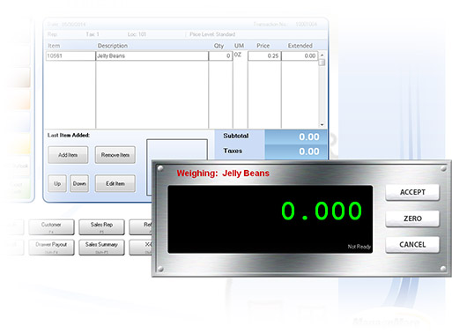Click the Not Ready scale status text
This screenshot has width=452, height=333.
359,247
